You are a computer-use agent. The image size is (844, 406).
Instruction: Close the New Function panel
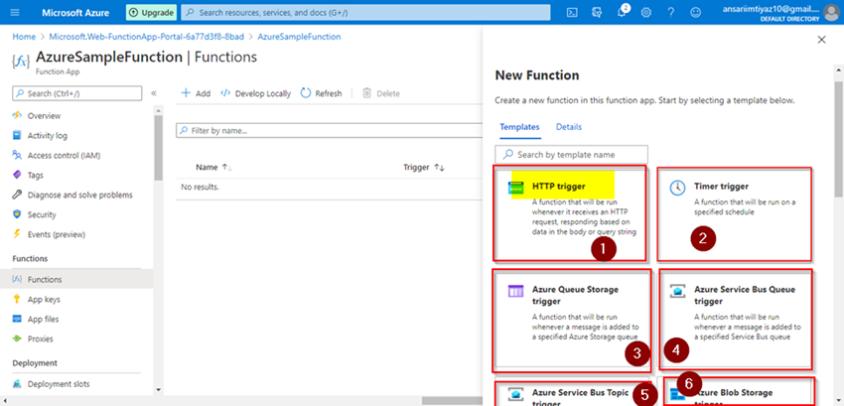[x=821, y=40]
